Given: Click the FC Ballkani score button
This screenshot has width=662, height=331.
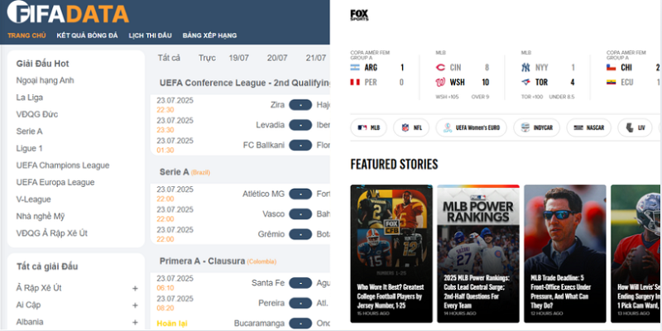Looking at the screenshot, I should pyautogui.click(x=300, y=146).
